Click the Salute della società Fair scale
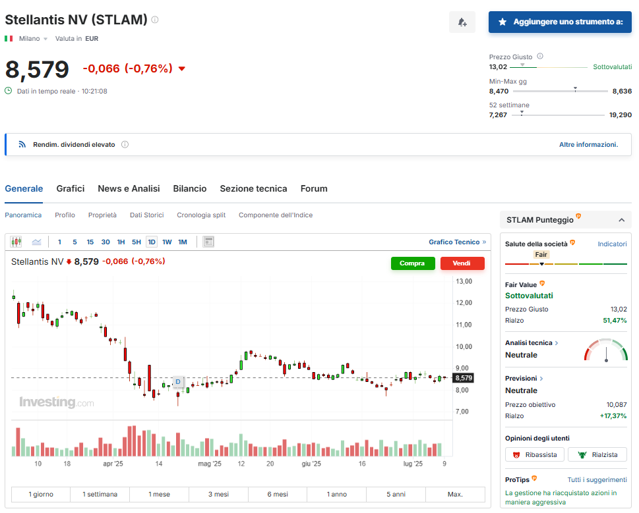 tap(566, 264)
